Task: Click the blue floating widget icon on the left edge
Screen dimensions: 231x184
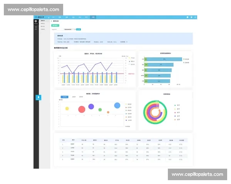Action: click(x=38, y=97)
